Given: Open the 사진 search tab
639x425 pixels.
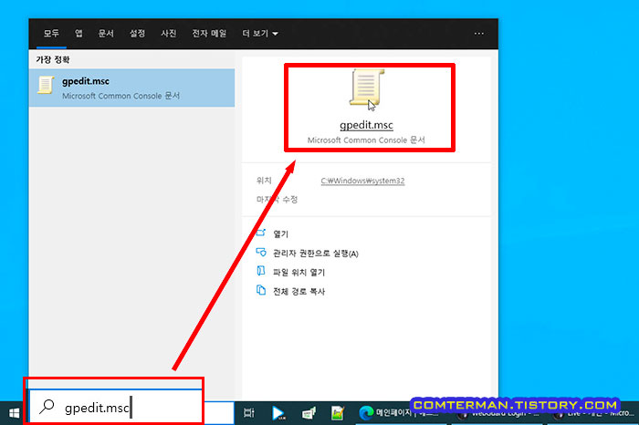Looking at the screenshot, I should coord(169,34).
